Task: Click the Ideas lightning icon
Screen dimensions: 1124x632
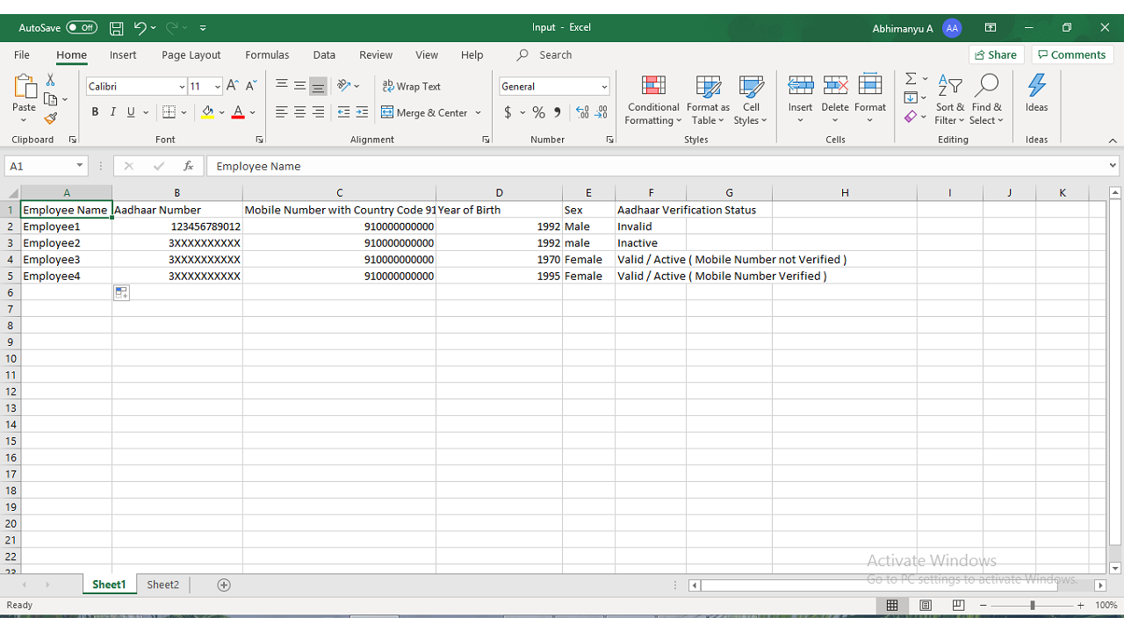Action: coord(1036,93)
